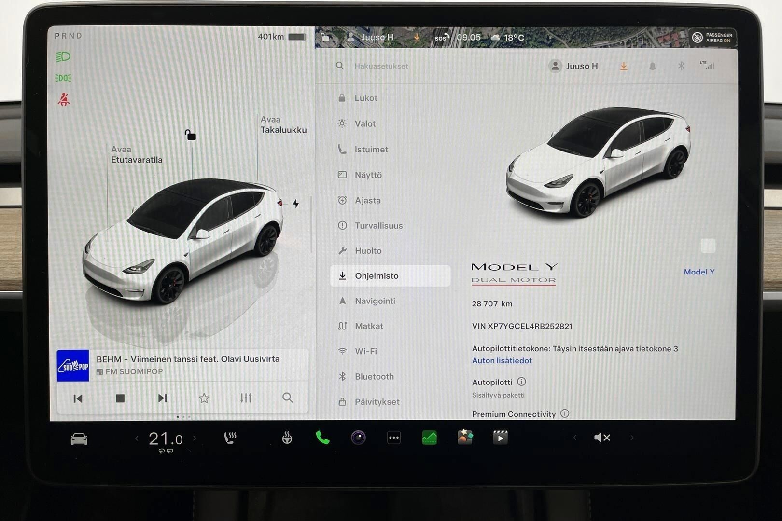The image size is (782, 521).
Task: Tap the white Model Y image in settings
Action: (599, 162)
